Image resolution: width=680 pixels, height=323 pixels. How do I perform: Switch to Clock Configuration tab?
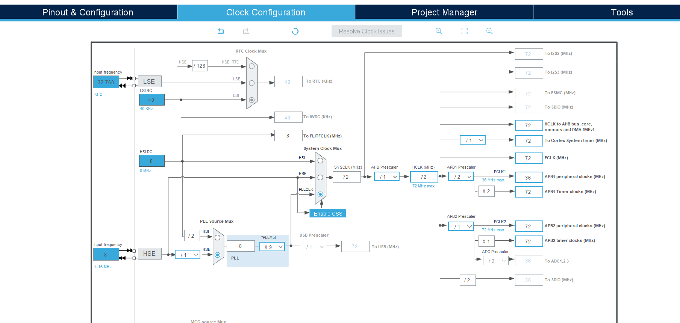(266, 12)
